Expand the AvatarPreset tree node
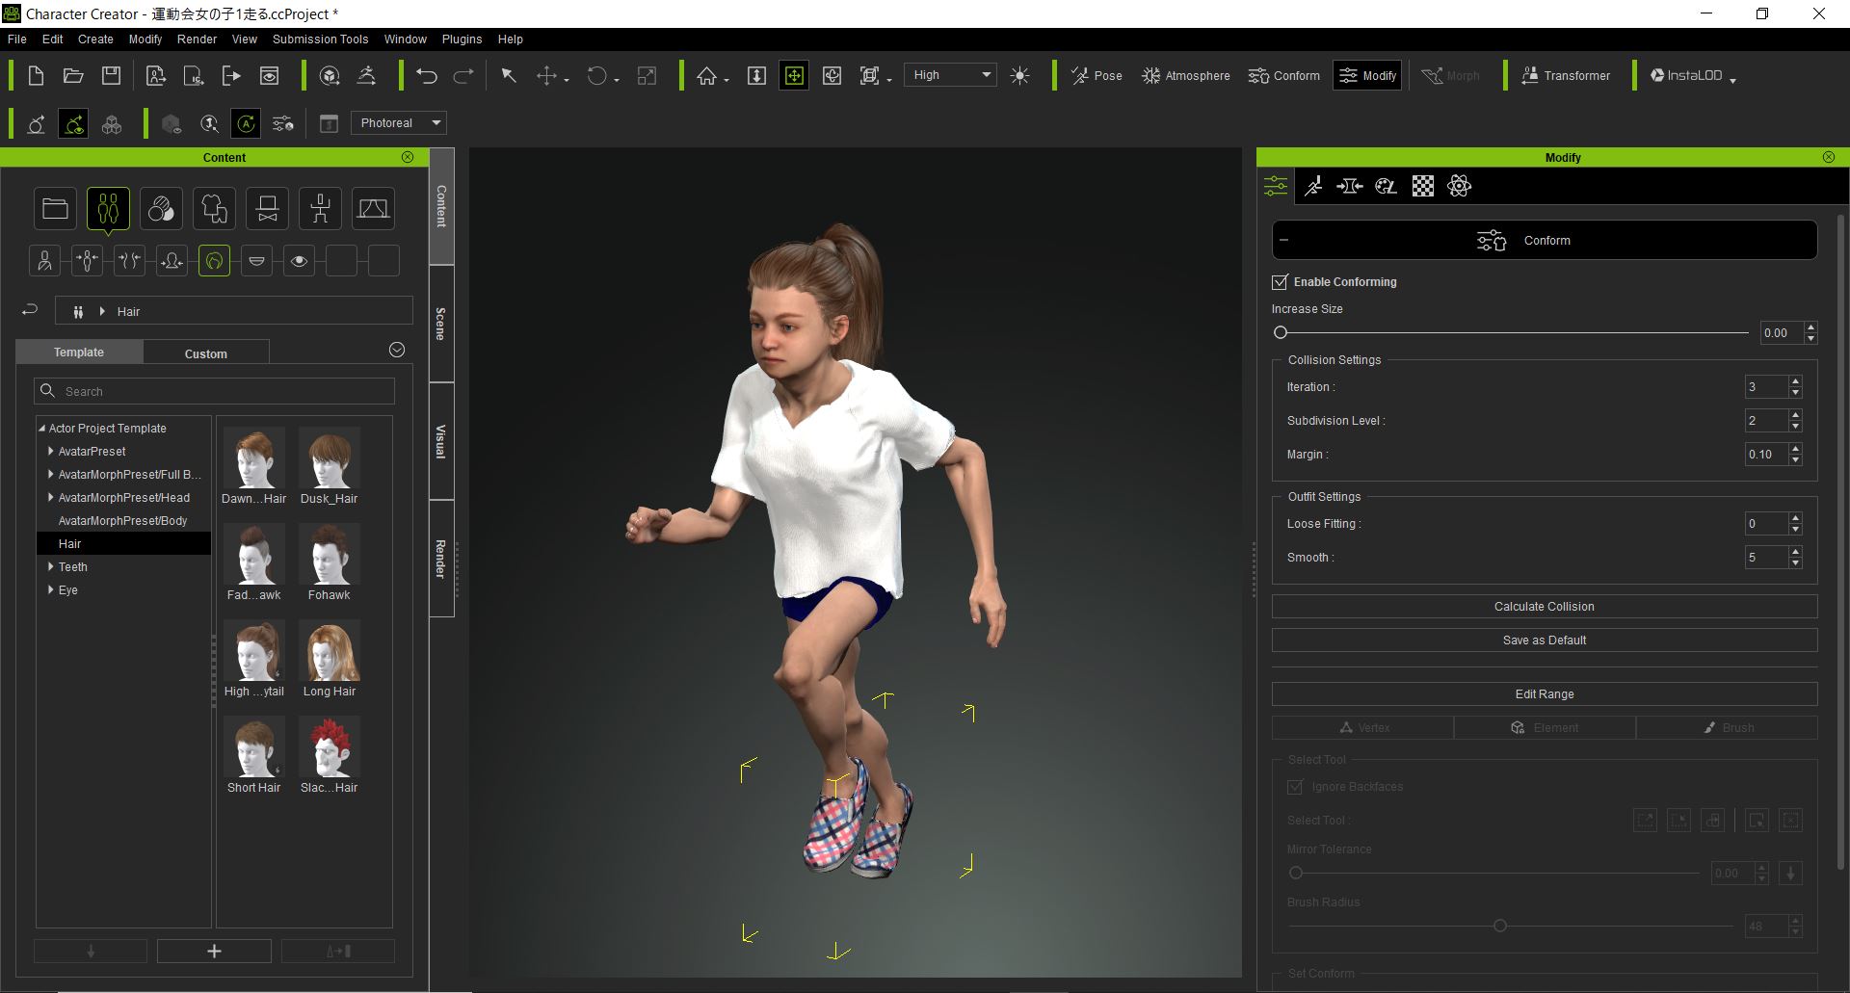 point(50,452)
